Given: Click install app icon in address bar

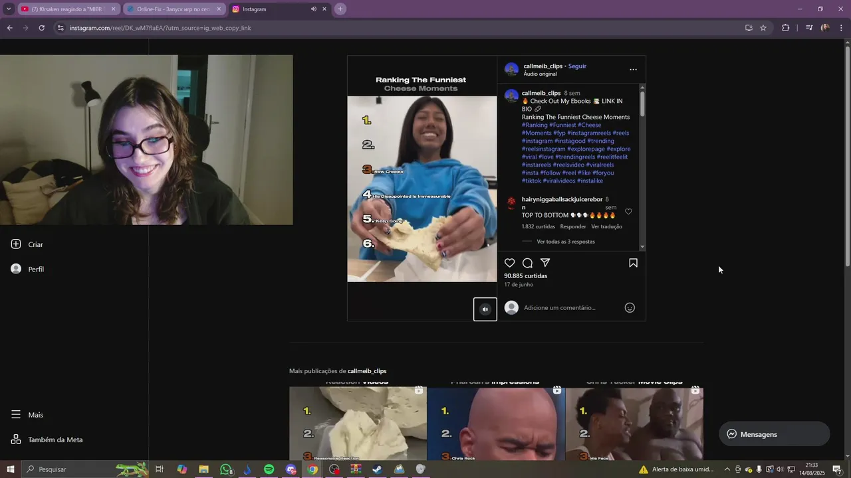Looking at the screenshot, I should coord(749,28).
